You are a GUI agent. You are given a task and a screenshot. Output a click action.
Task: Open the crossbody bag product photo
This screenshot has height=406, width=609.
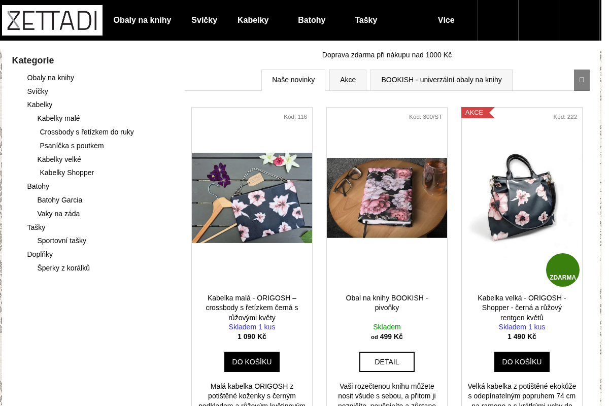click(252, 198)
